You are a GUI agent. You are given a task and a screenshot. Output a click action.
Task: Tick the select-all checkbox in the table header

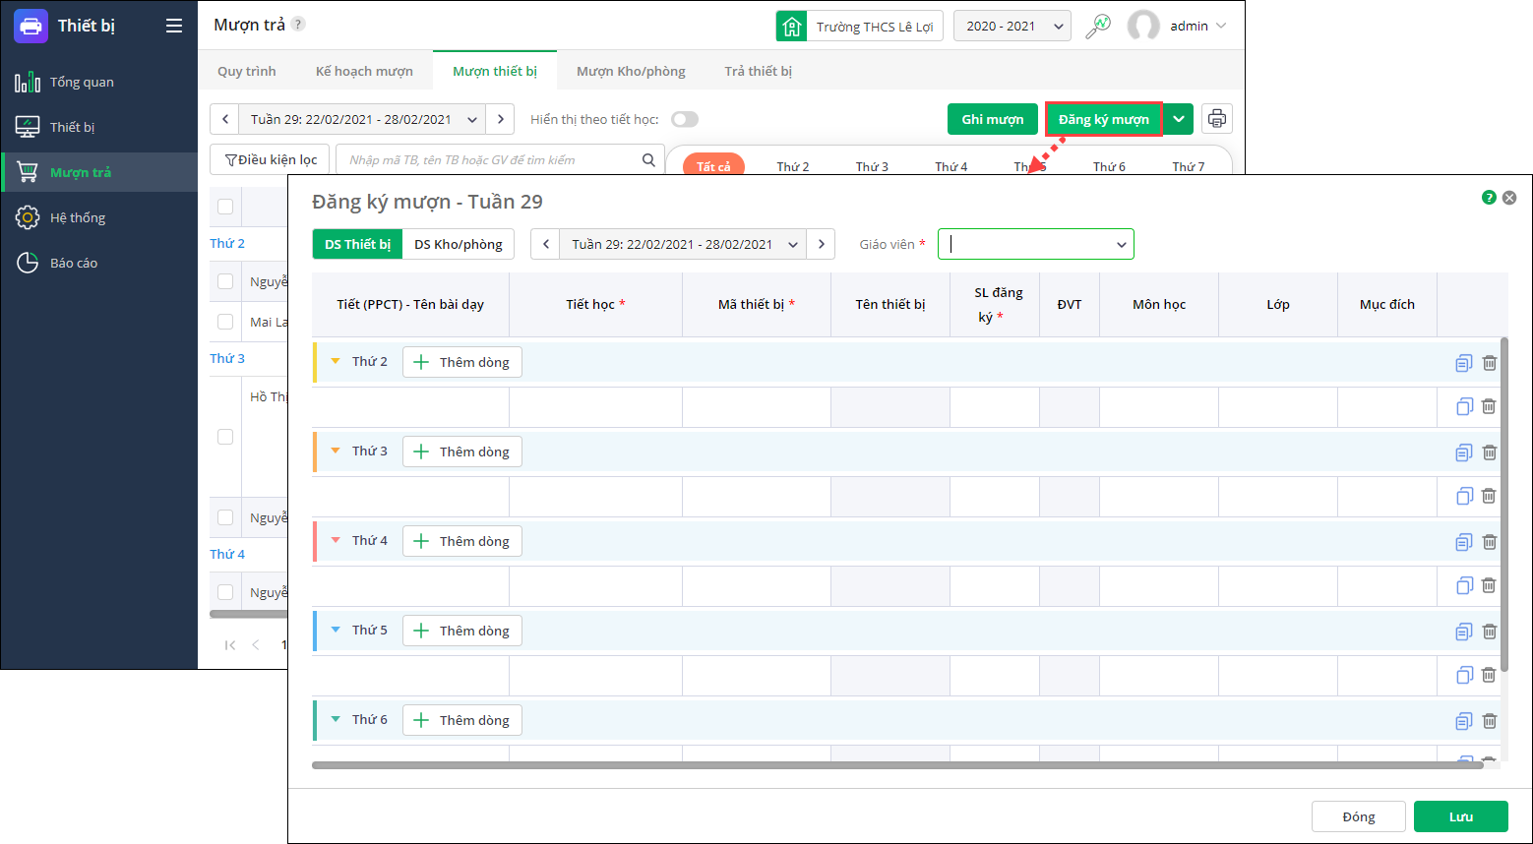[225, 207]
